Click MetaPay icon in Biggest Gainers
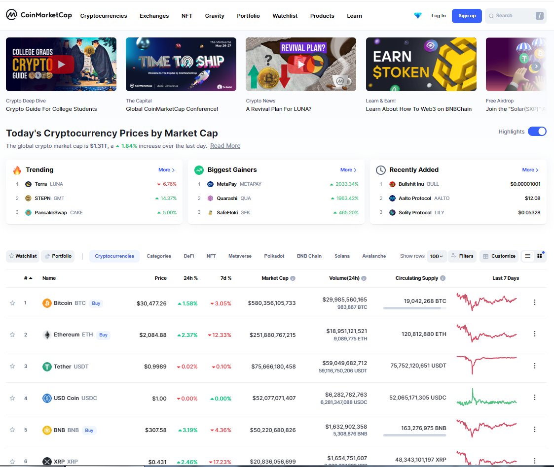 tap(210, 184)
